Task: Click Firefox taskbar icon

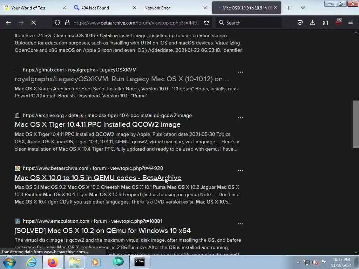Action: click(53, 262)
